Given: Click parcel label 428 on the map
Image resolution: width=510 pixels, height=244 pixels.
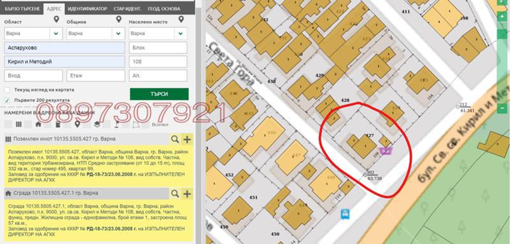Looking at the screenshot, I should 345,100.
